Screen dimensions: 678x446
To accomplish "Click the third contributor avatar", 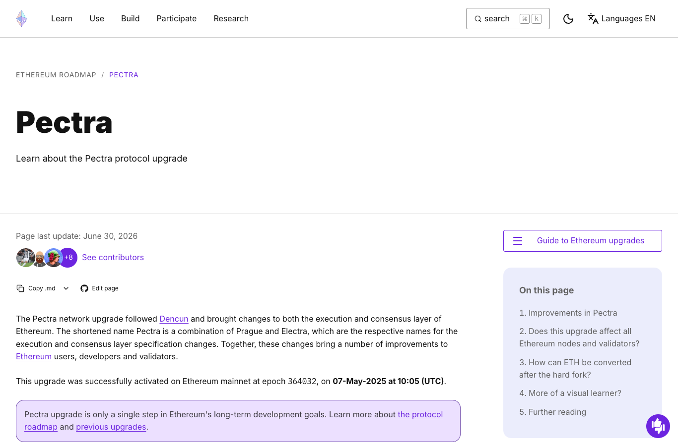I will click(x=53, y=258).
